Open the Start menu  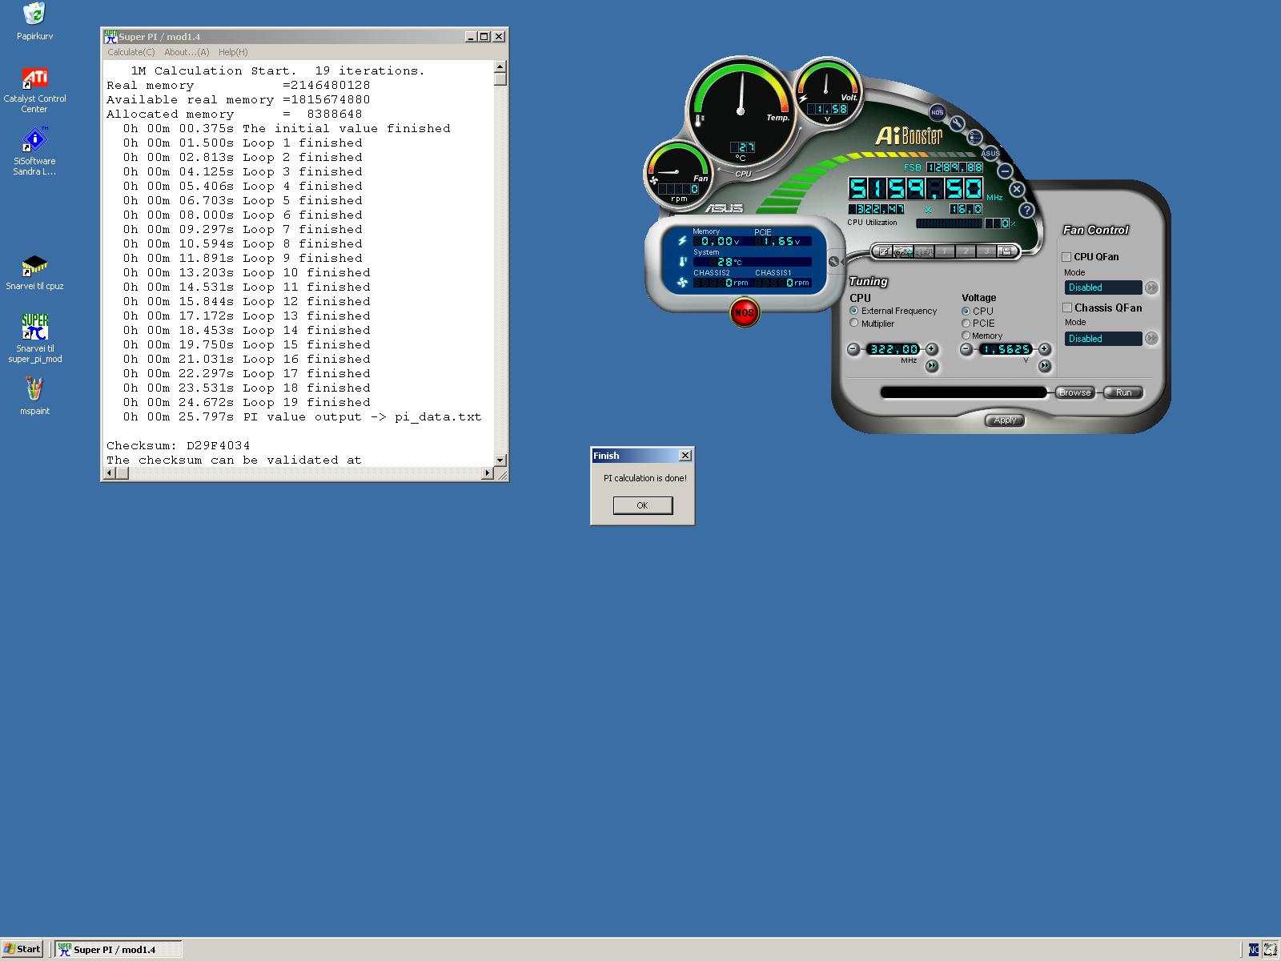[22, 949]
